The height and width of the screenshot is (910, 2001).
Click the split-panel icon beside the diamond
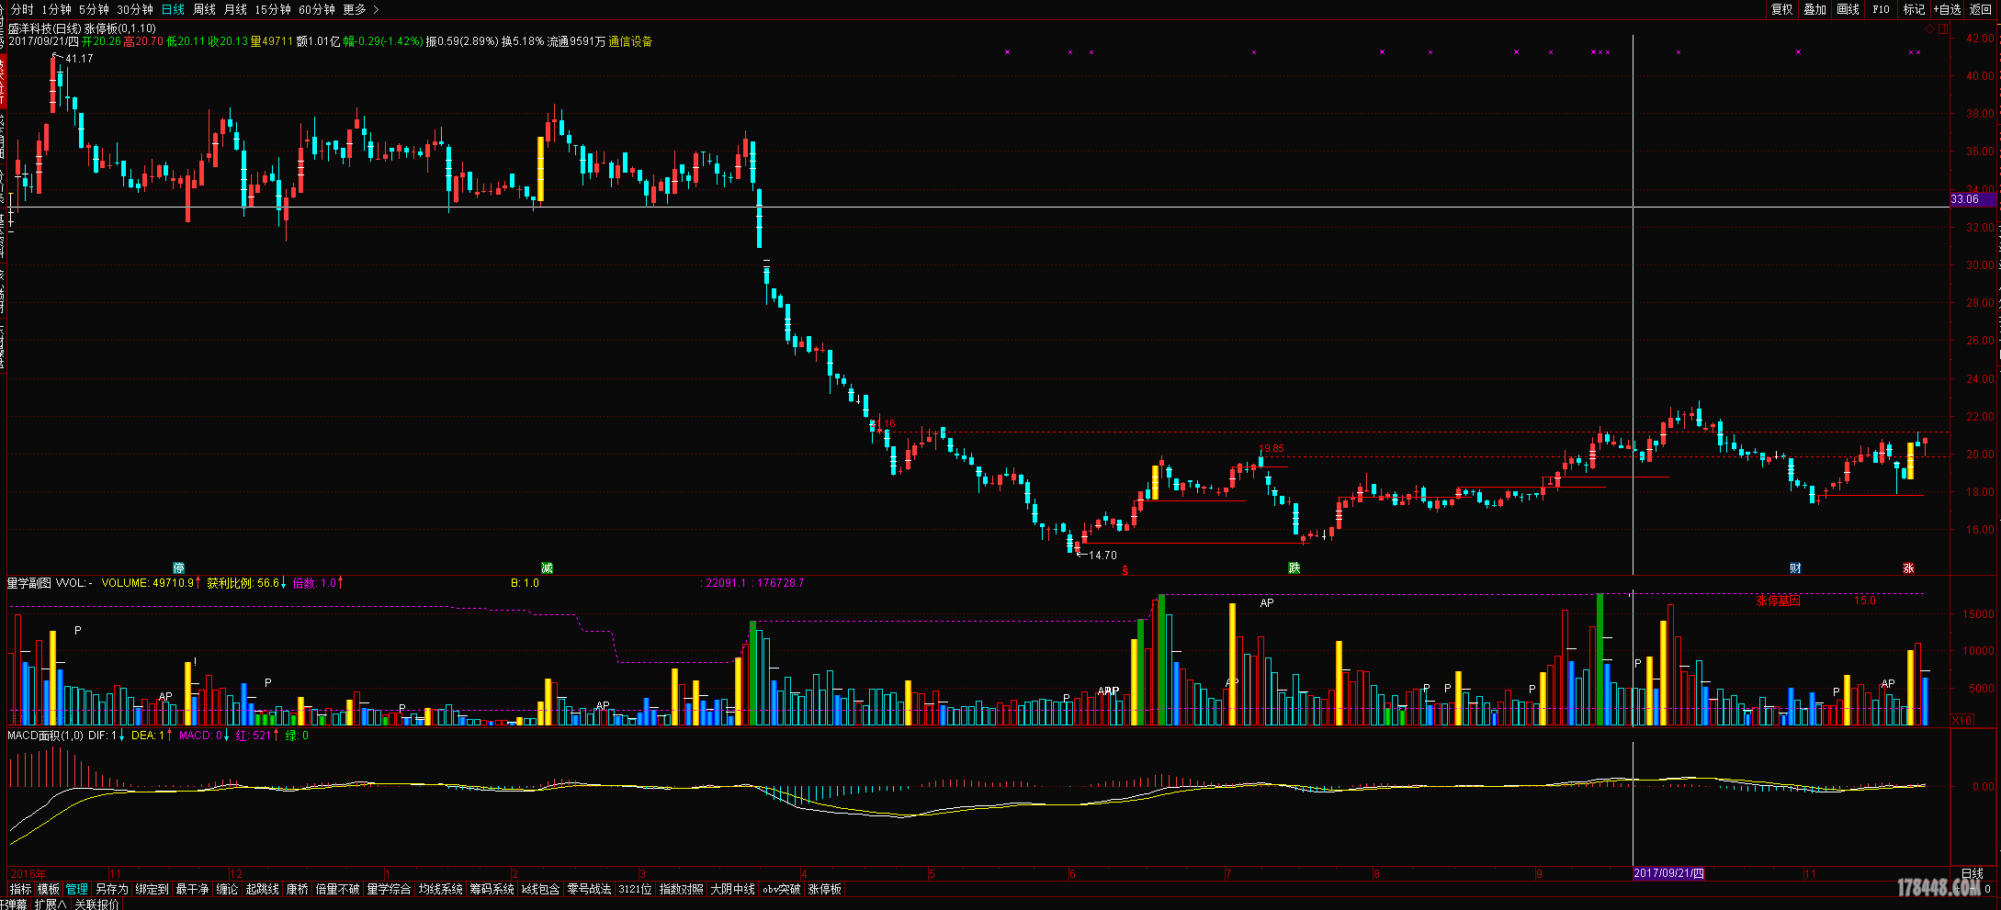point(1942,29)
